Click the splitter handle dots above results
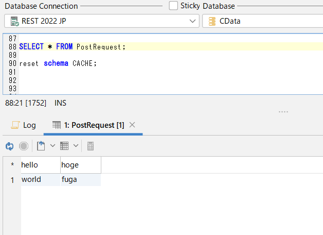 tap(283, 111)
